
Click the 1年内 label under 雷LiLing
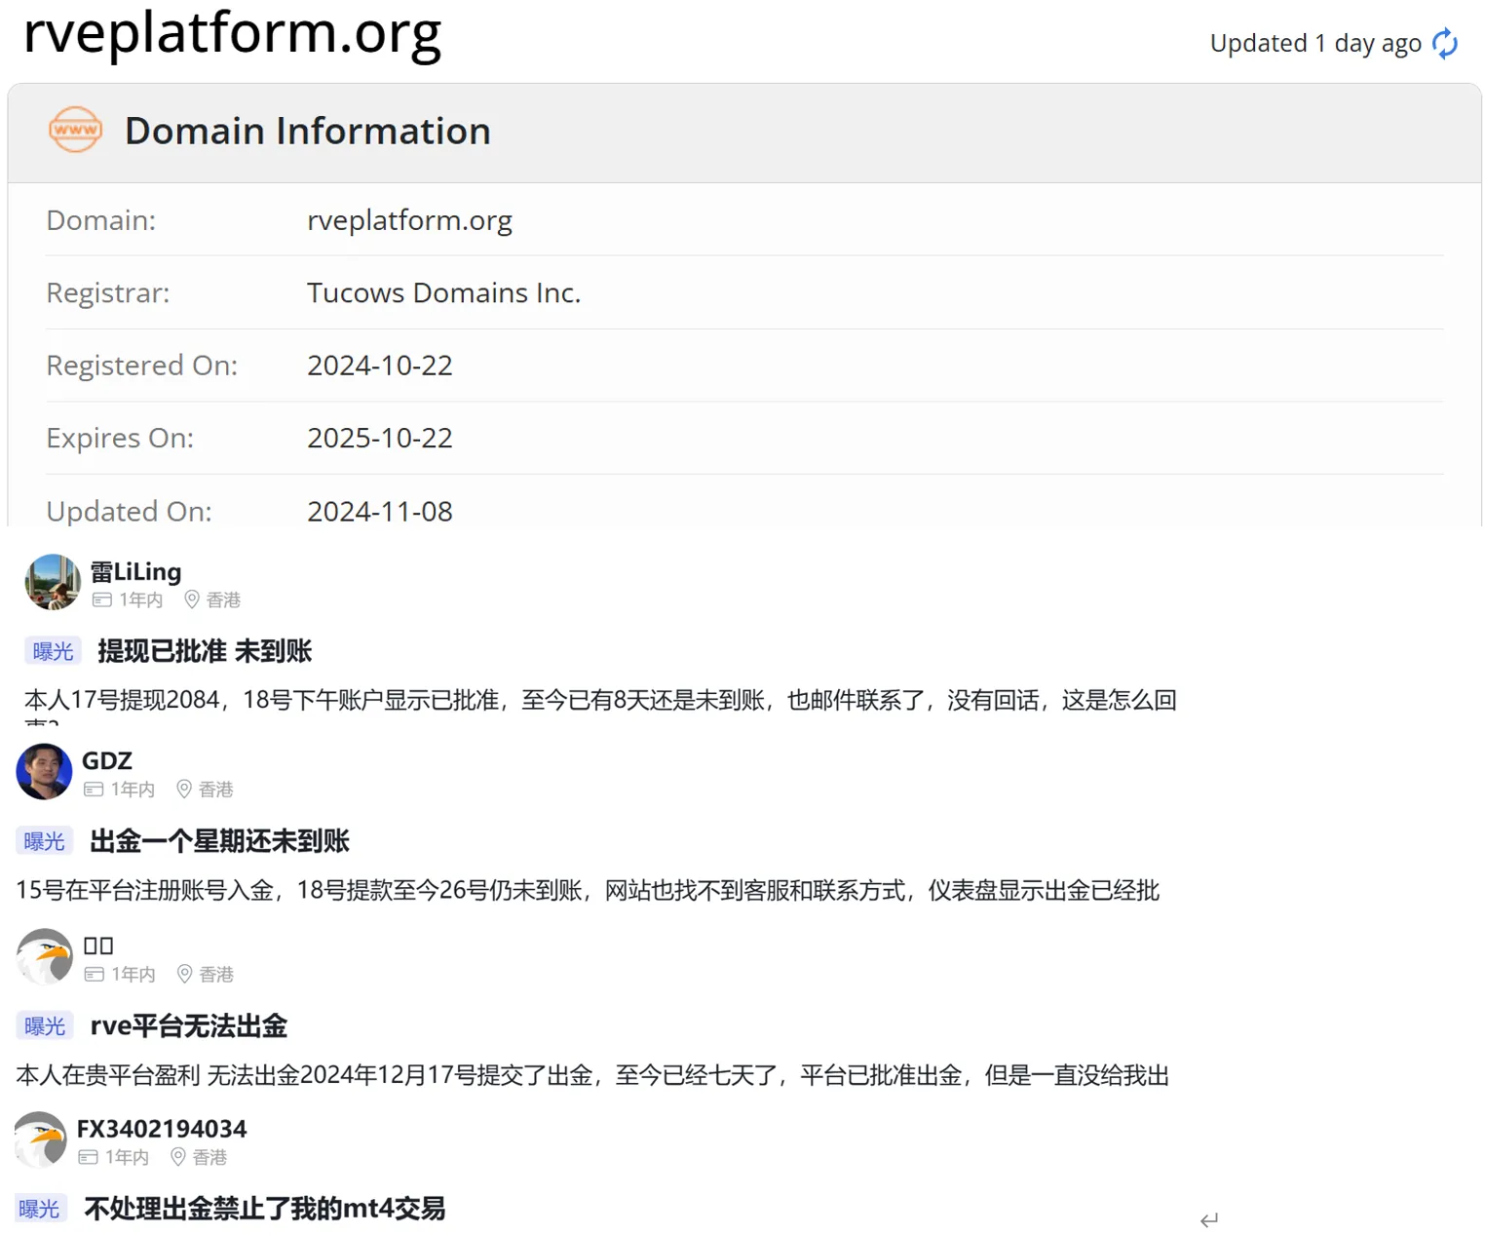point(141,599)
